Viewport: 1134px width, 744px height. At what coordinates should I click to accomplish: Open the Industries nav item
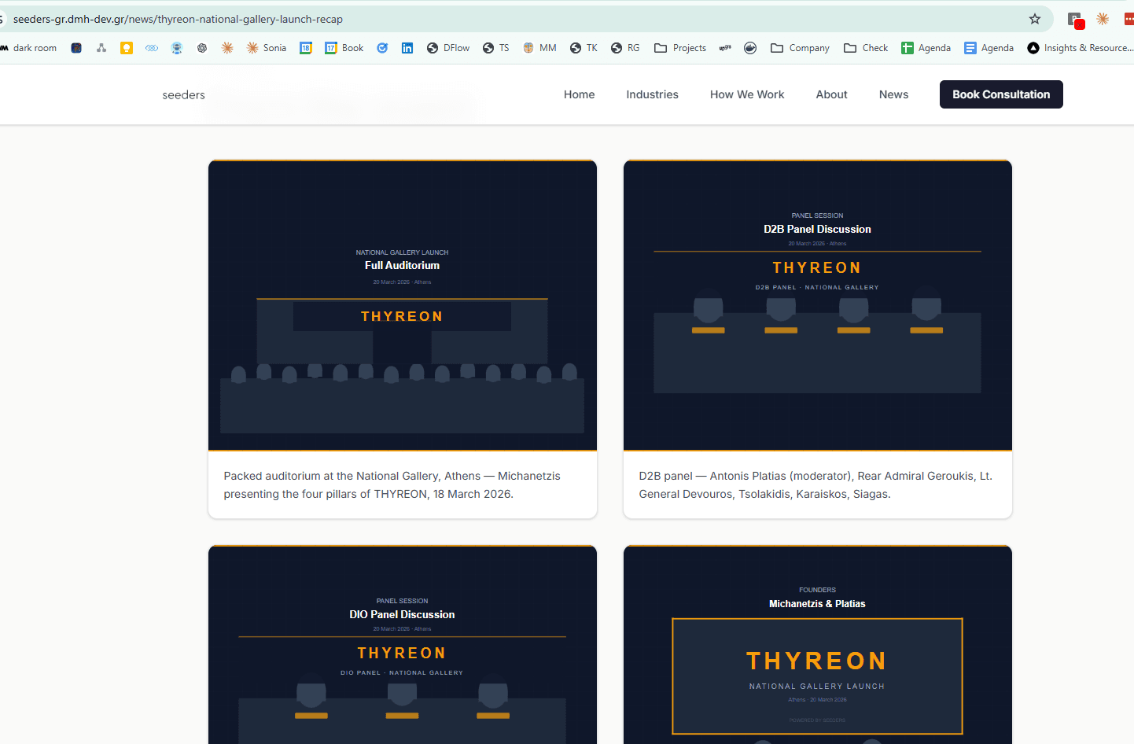point(652,94)
